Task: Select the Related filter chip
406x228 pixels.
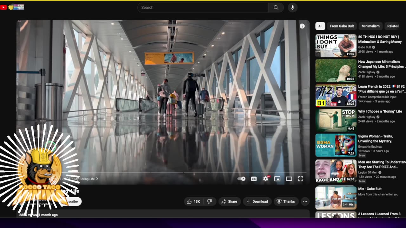Action: click(x=393, y=26)
